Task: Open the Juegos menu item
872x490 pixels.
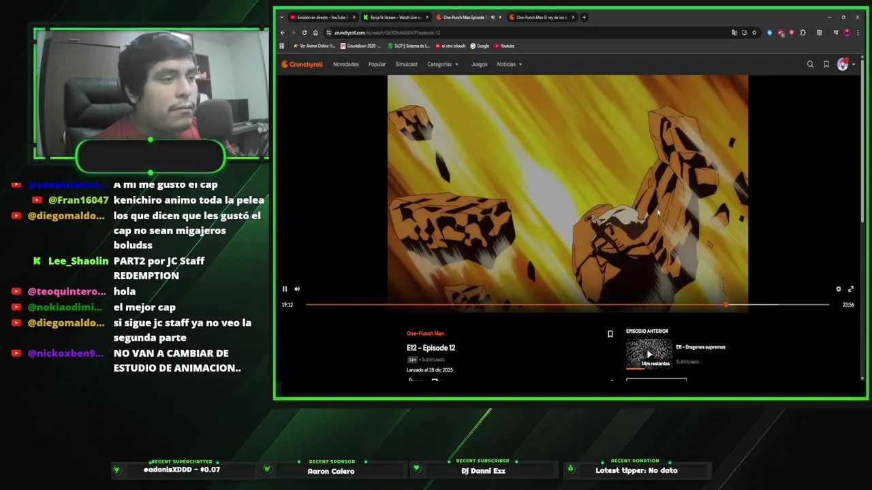Action: coord(479,65)
